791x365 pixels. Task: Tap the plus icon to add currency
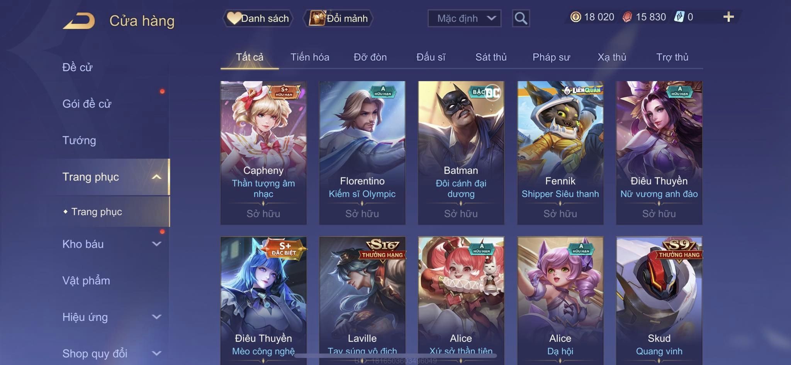pyautogui.click(x=728, y=17)
